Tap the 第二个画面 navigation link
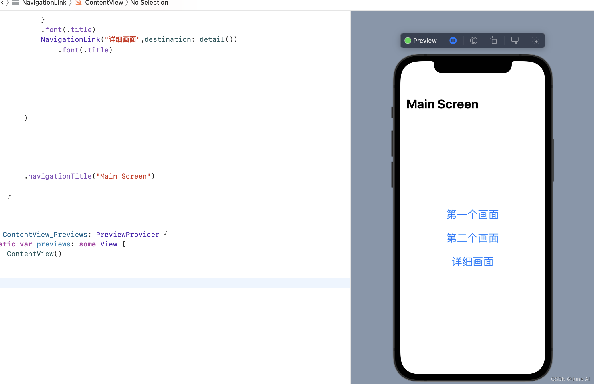This screenshot has width=594, height=384. pyautogui.click(x=473, y=238)
